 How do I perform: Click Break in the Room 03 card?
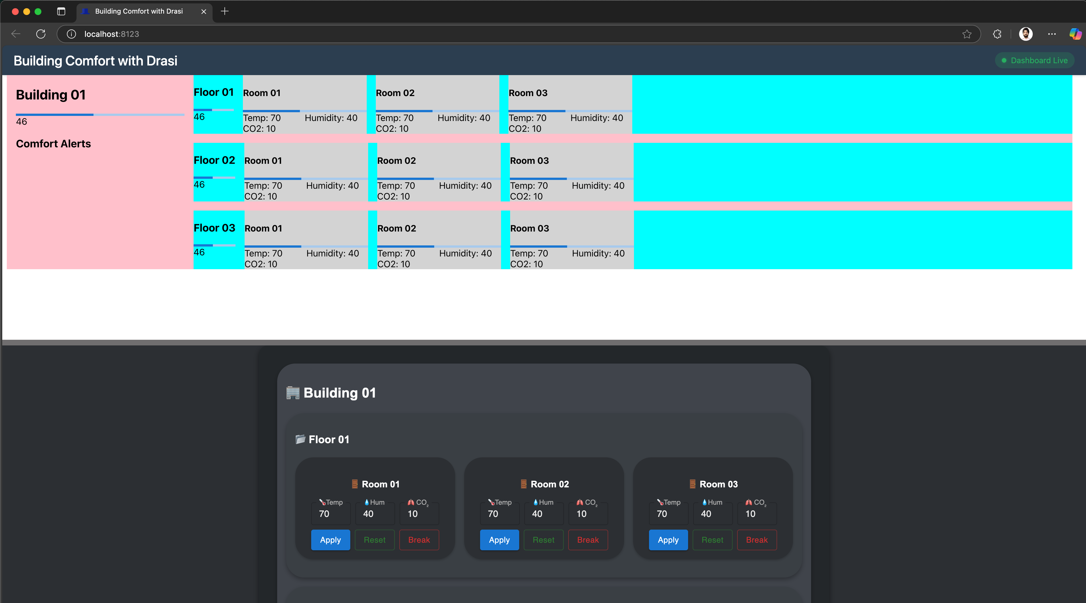(x=756, y=540)
